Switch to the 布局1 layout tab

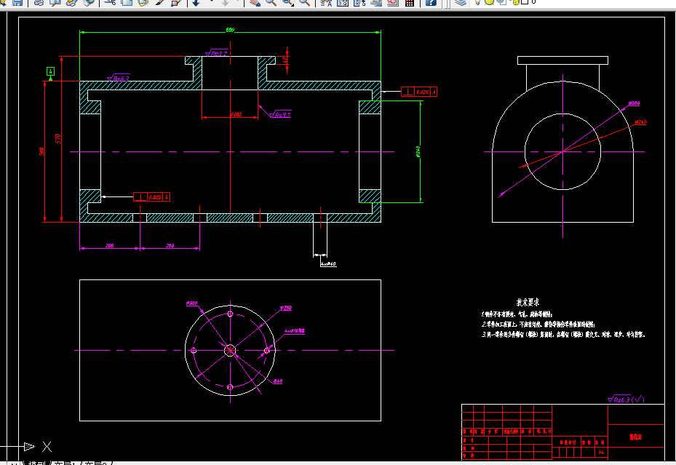click(x=66, y=463)
